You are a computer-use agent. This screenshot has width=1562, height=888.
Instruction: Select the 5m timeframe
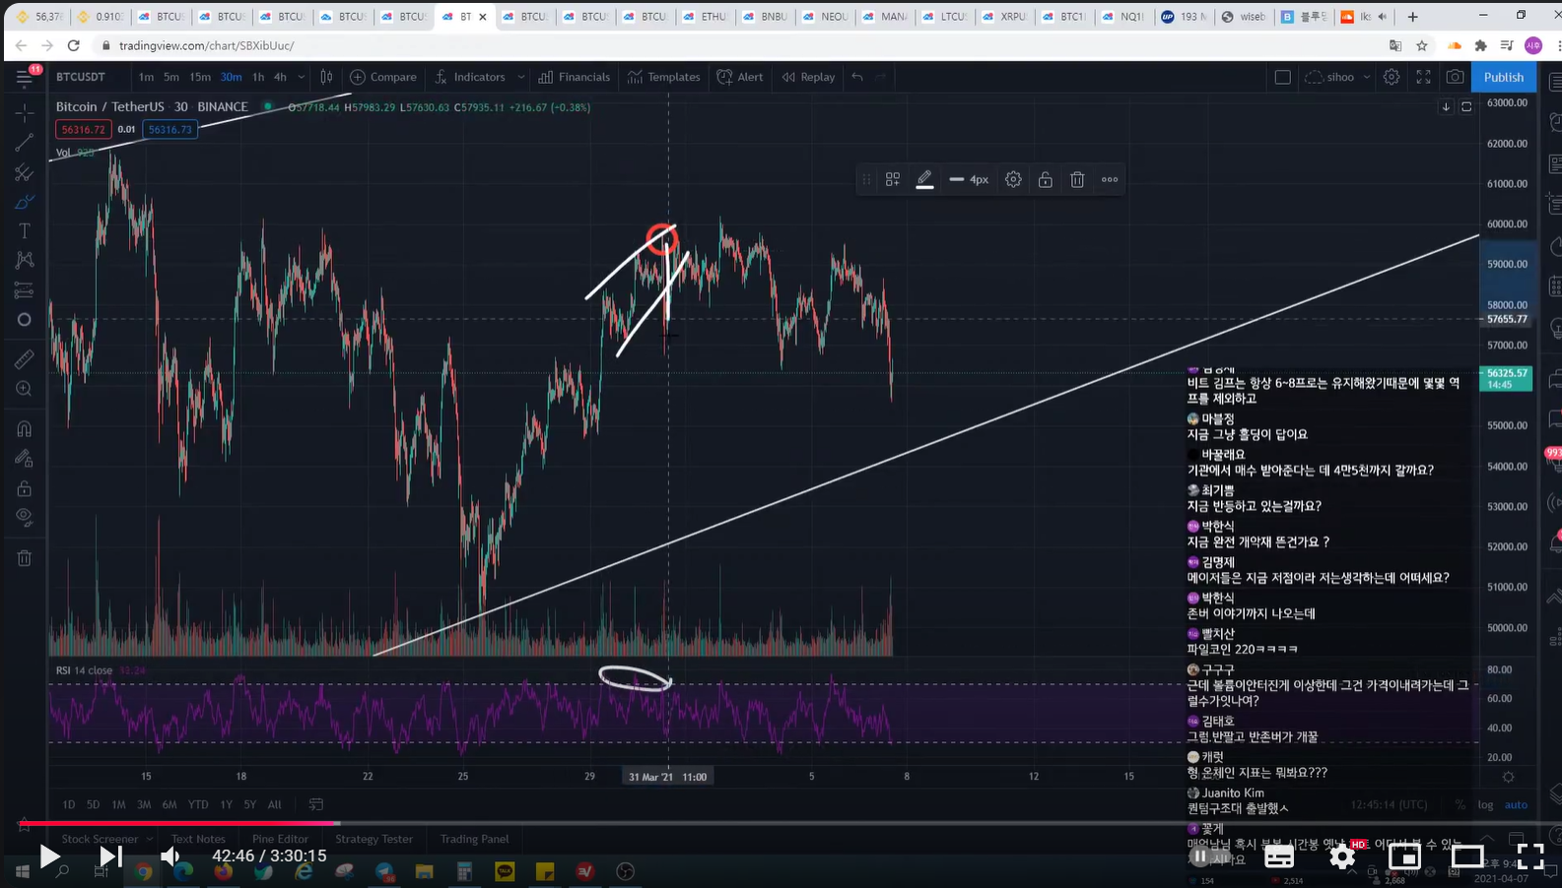[171, 77]
